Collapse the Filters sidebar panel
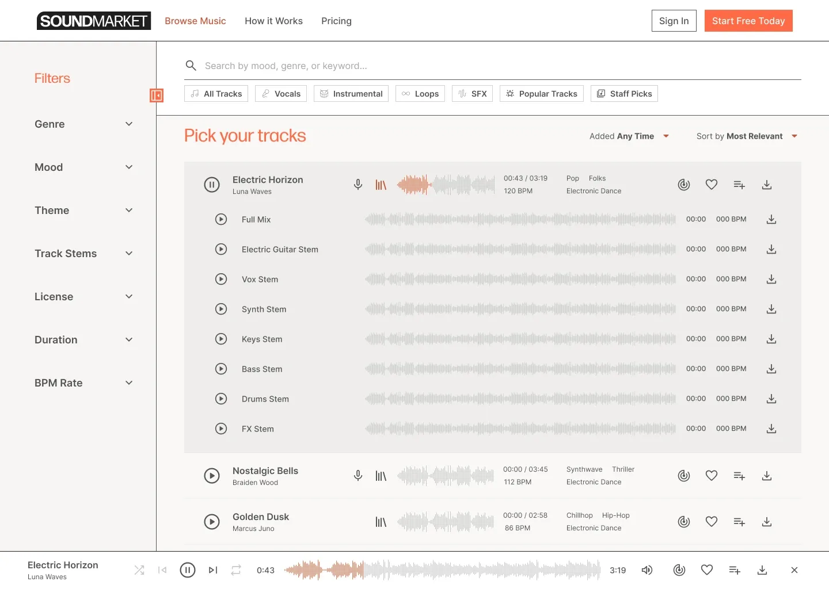The image size is (829, 589). (x=157, y=95)
